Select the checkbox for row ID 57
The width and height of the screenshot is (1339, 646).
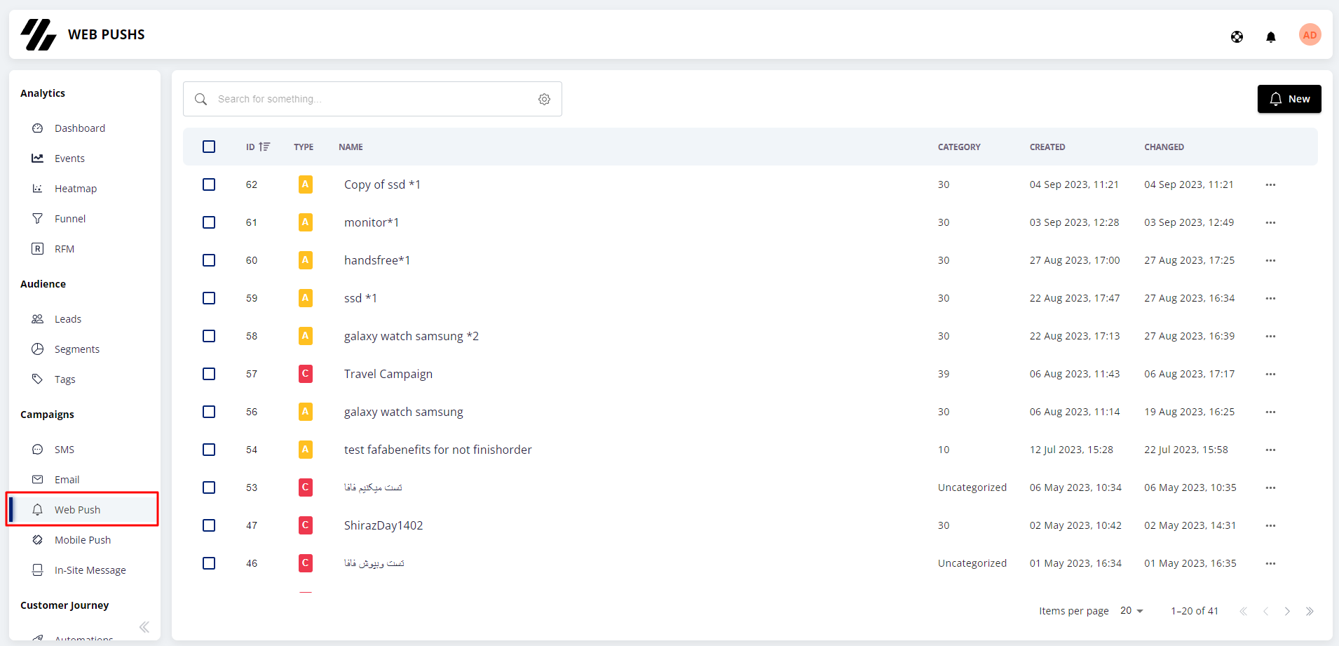[x=209, y=374]
